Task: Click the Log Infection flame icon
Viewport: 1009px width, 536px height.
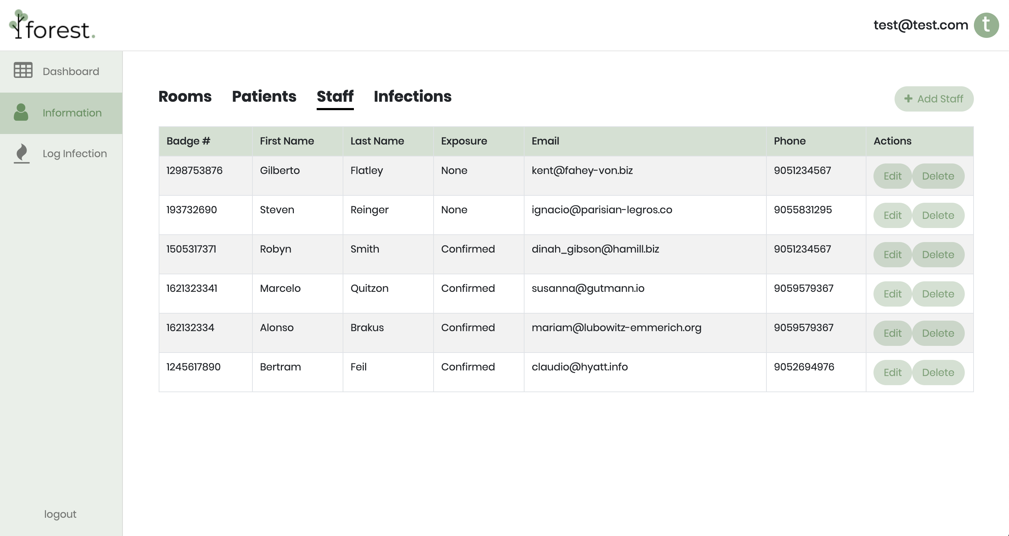Action: tap(22, 153)
